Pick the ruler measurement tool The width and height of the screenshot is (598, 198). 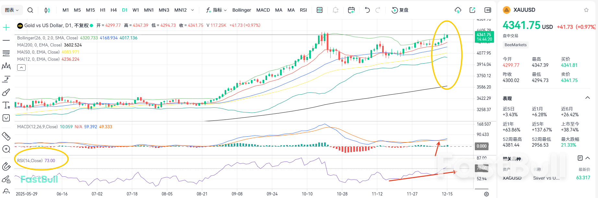6,136
